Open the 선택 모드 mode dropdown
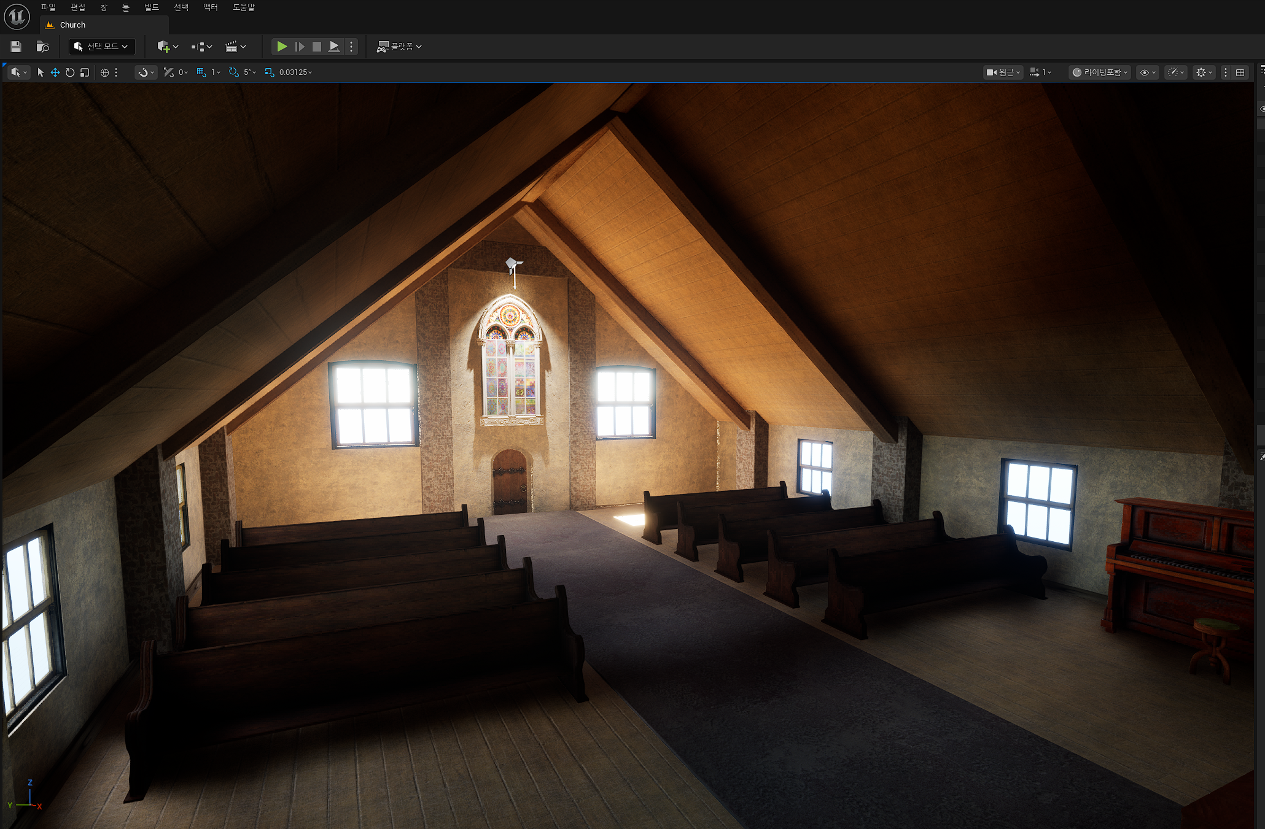 click(102, 47)
